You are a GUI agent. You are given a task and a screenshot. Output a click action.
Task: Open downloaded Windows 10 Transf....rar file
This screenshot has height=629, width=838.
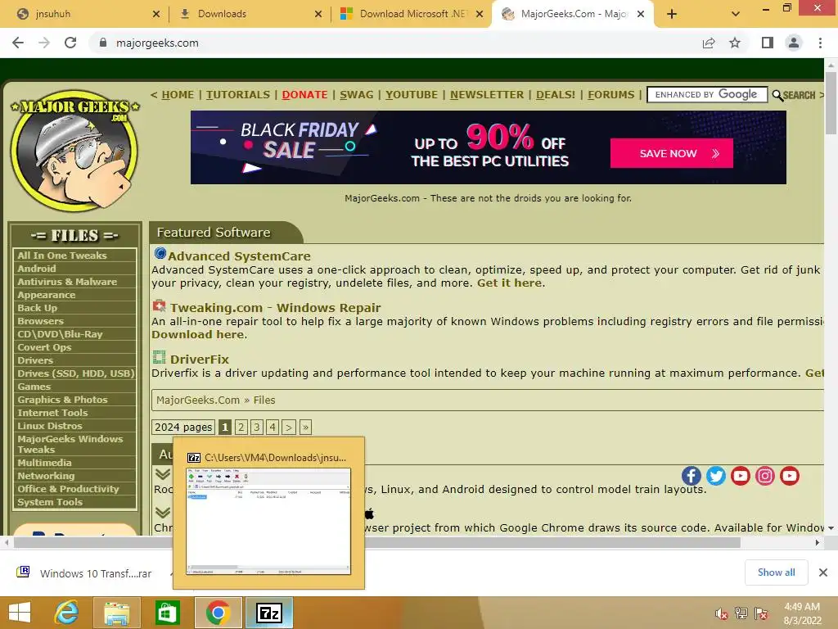pyautogui.click(x=85, y=573)
